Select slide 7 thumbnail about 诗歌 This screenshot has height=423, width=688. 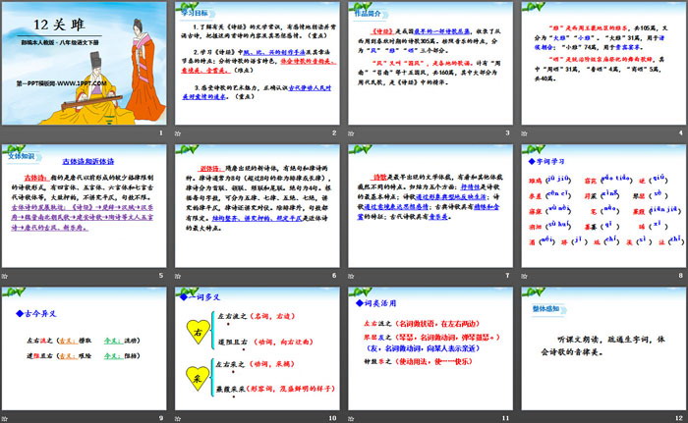point(430,206)
